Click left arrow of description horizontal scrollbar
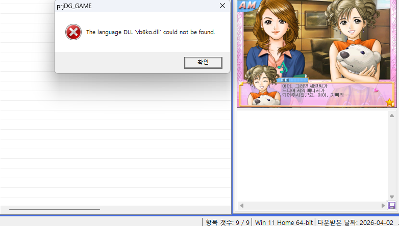This screenshot has width=399, height=226. (x=242, y=206)
